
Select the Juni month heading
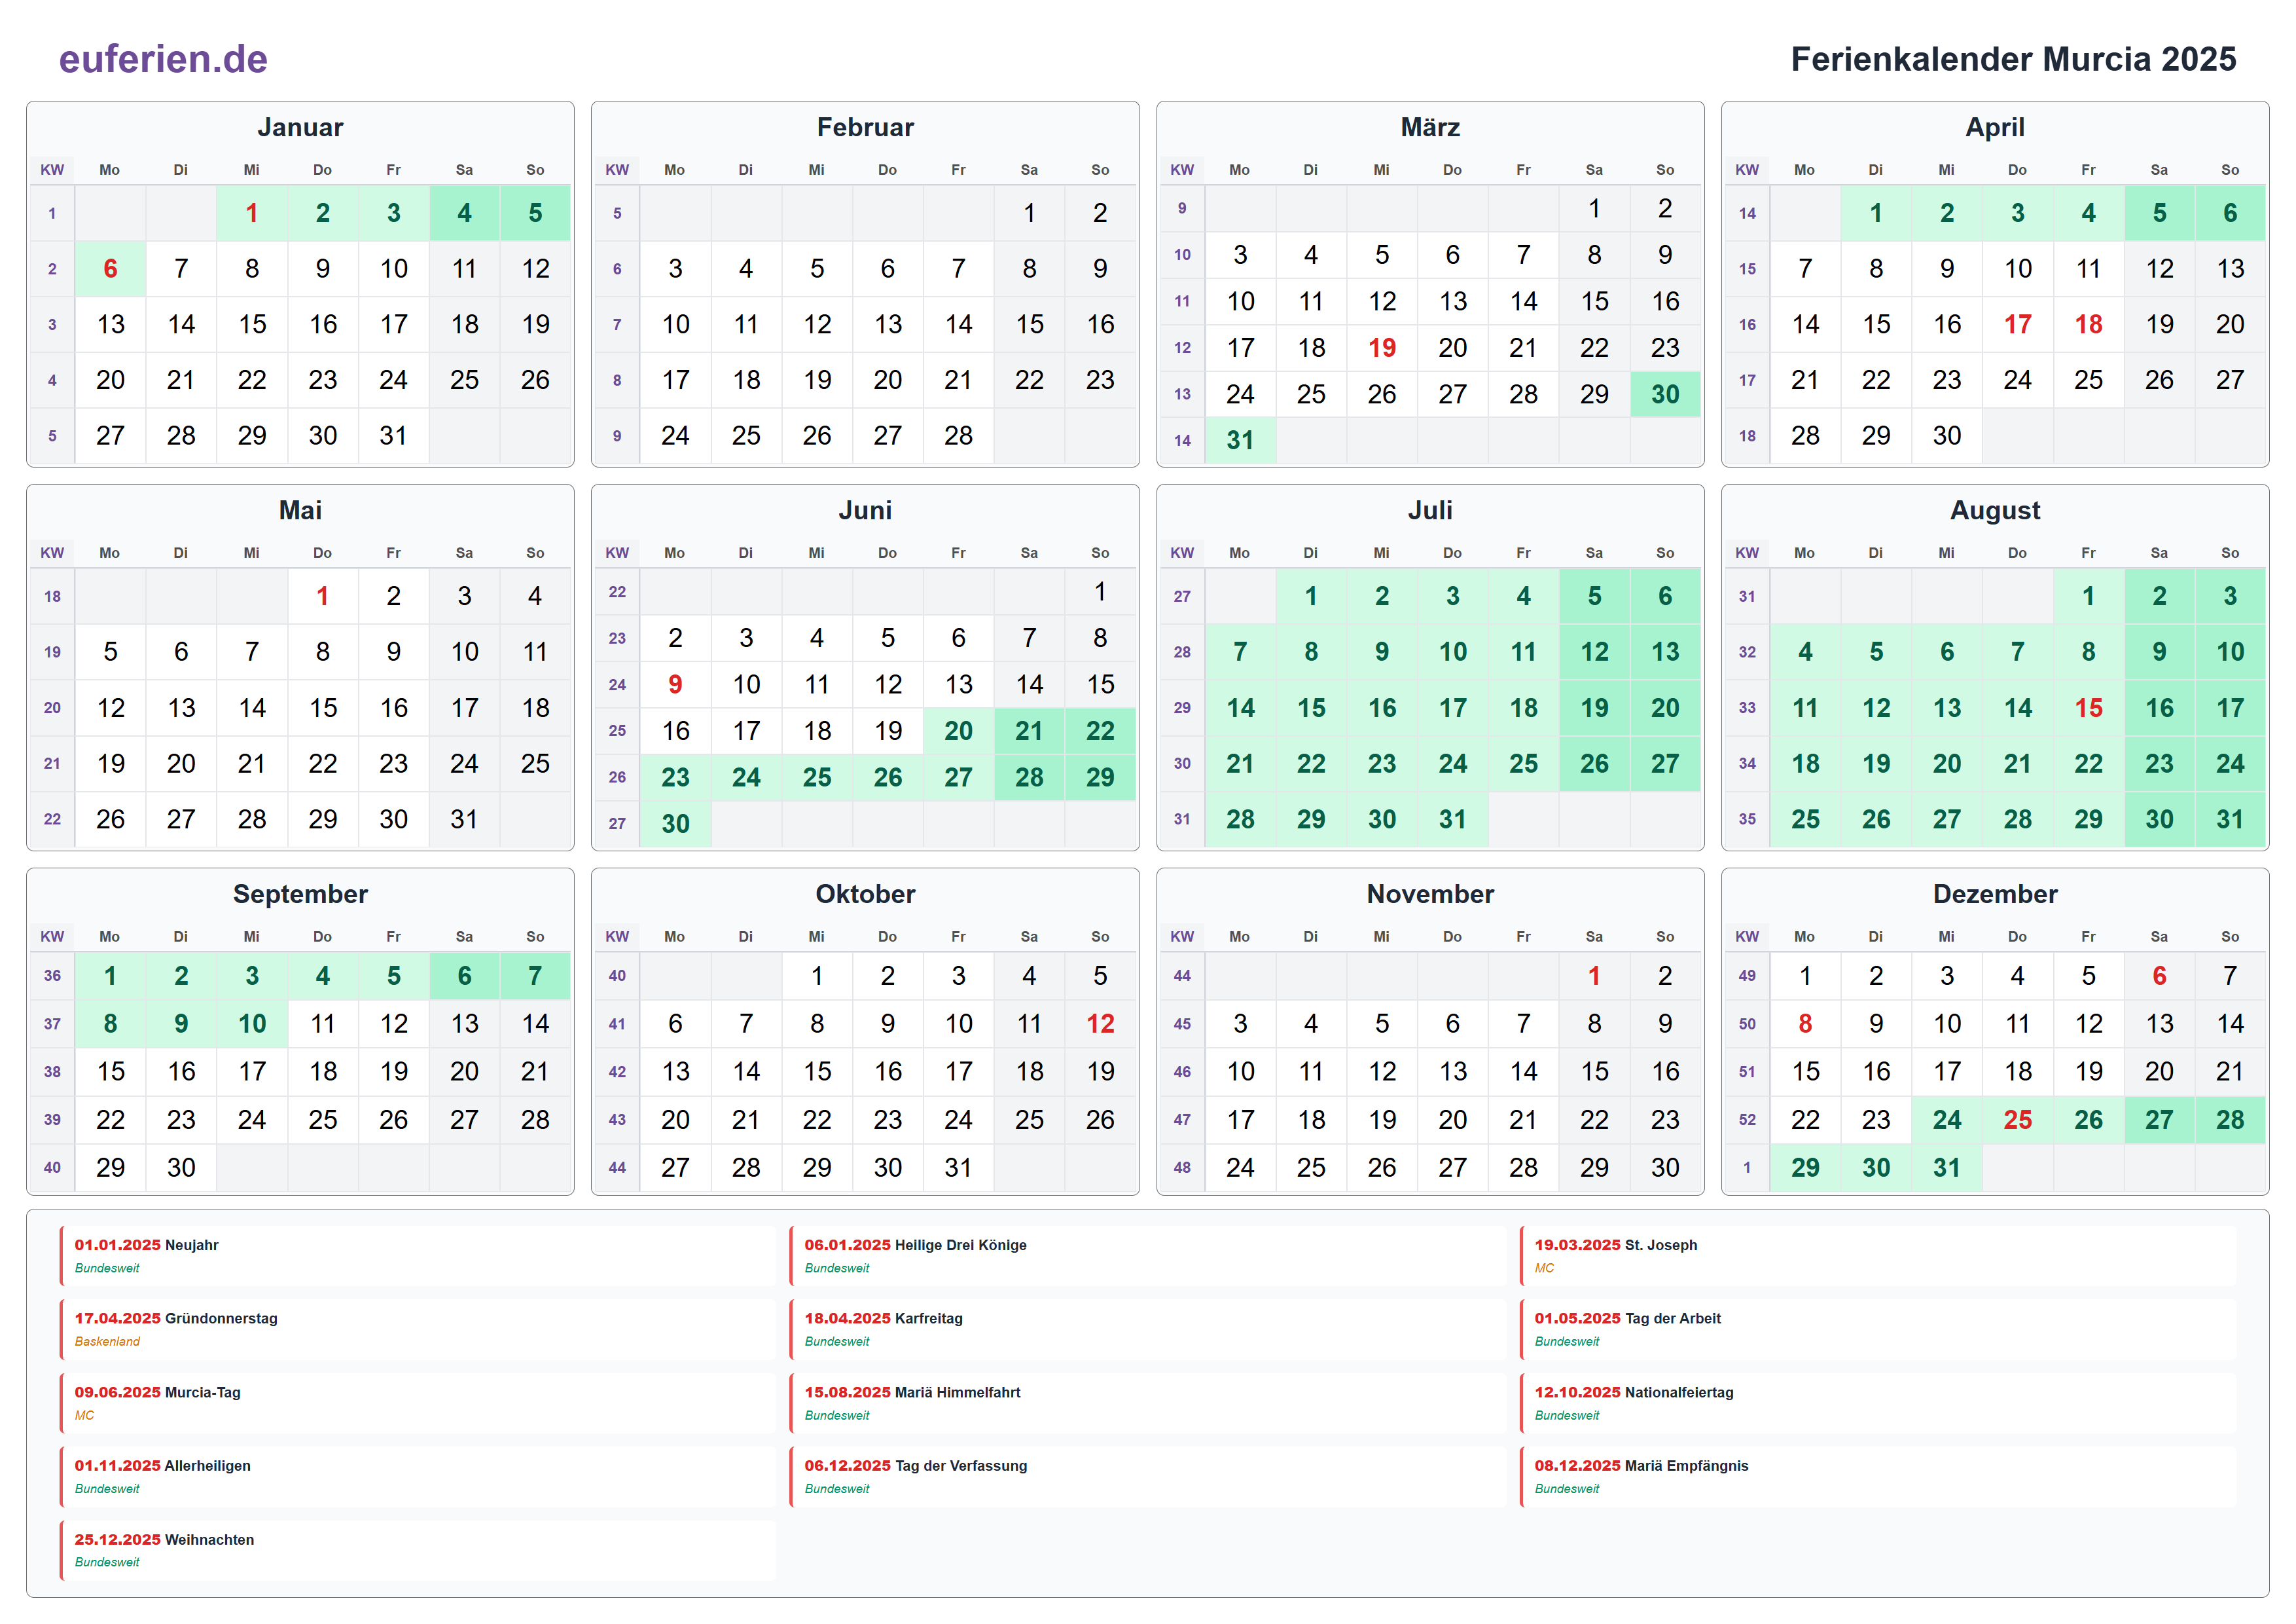tap(865, 510)
